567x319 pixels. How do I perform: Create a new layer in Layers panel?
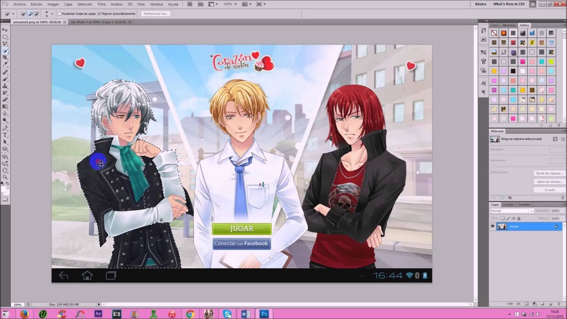click(x=550, y=304)
